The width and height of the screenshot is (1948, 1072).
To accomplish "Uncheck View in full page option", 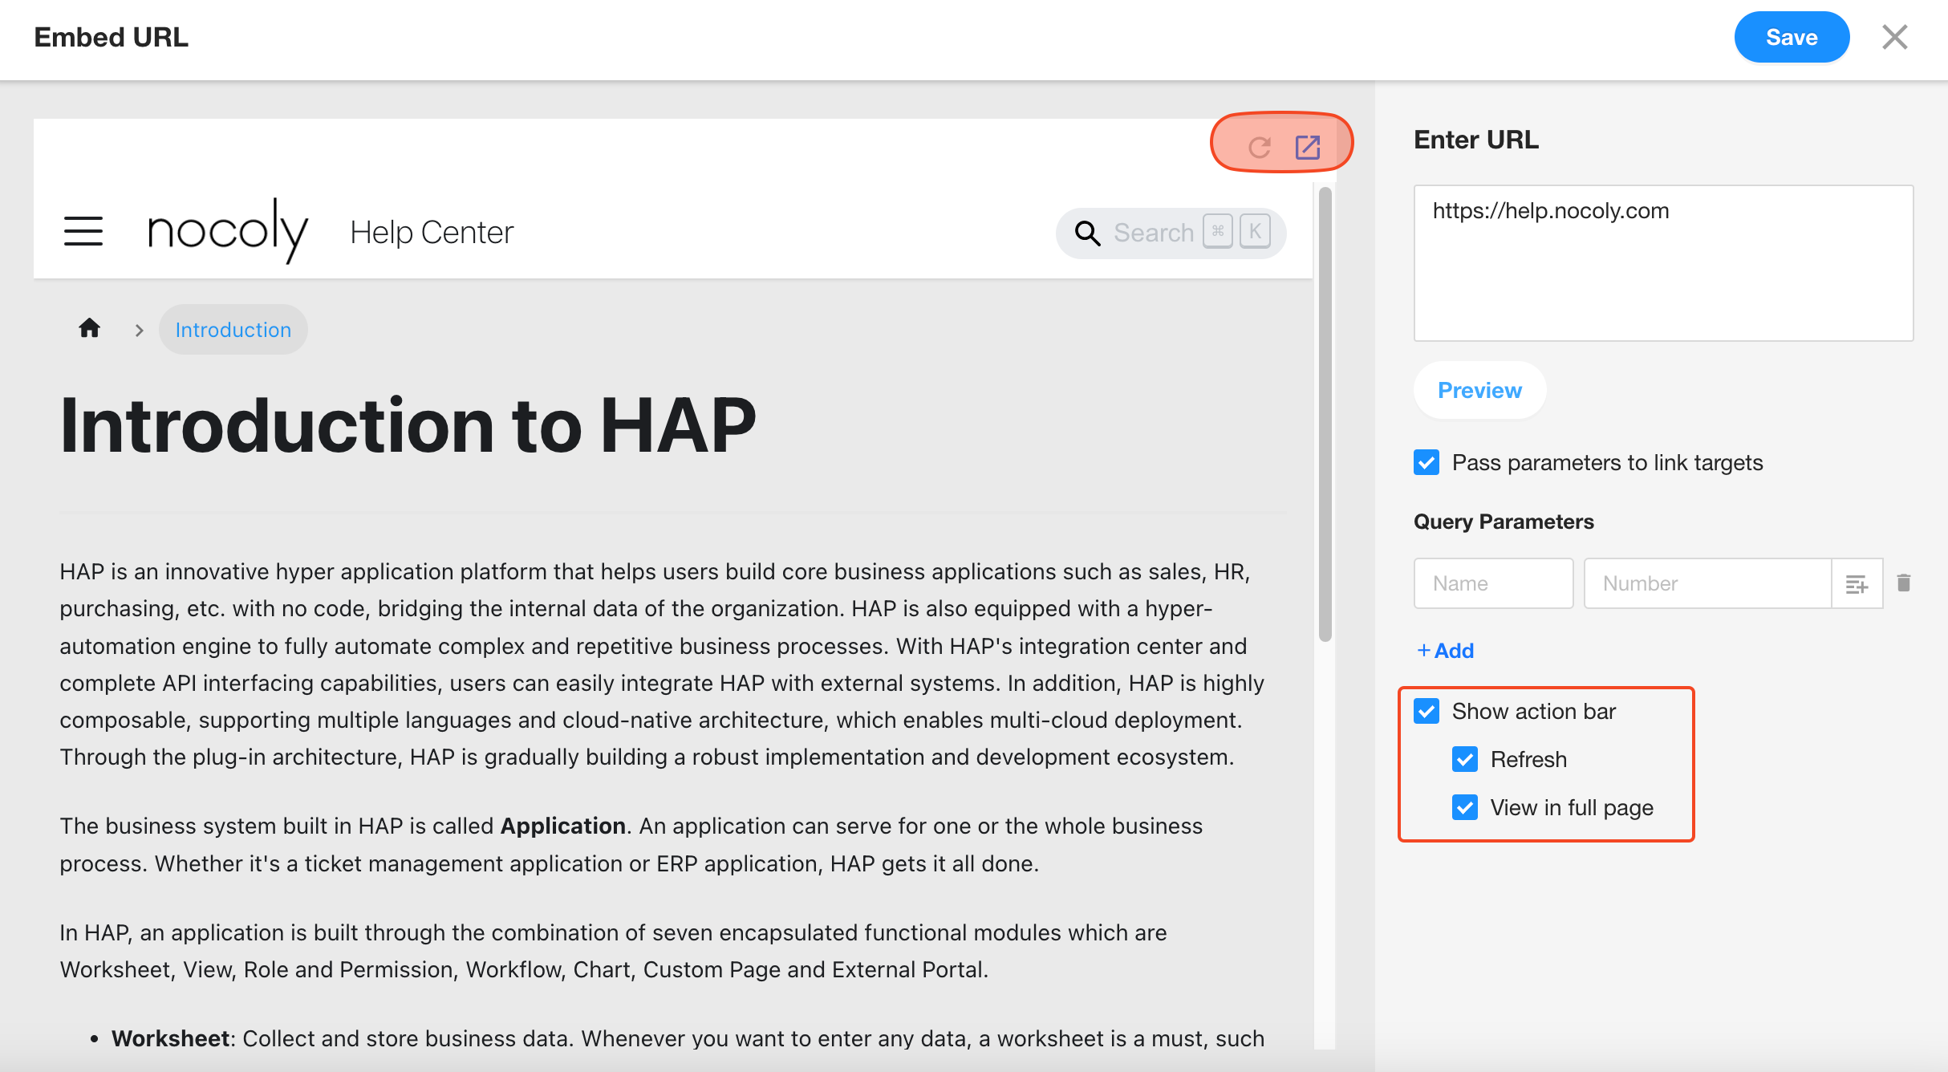I will [1465, 807].
